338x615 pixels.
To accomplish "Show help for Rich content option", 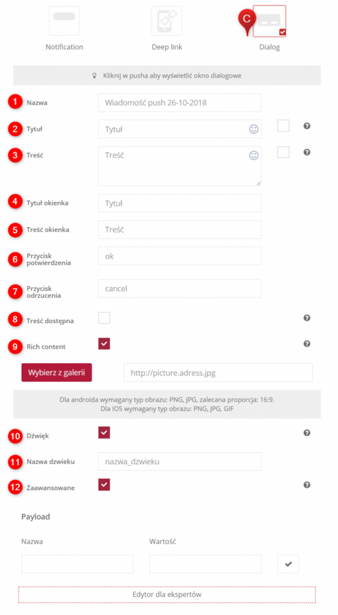I will [x=307, y=344].
